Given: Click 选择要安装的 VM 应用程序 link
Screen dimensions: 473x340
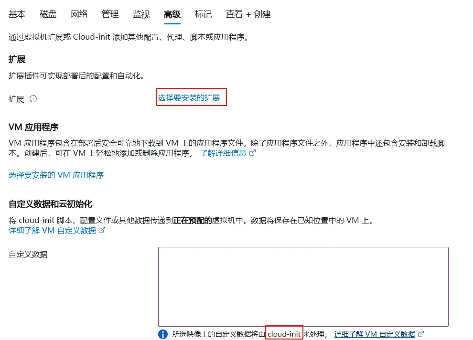Looking at the screenshot, I should pos(56,175).
